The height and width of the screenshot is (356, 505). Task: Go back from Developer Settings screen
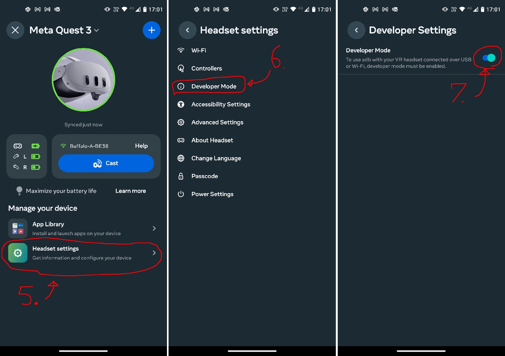click(x=356, y=30)
